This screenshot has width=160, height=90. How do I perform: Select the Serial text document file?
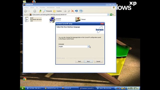33,19
